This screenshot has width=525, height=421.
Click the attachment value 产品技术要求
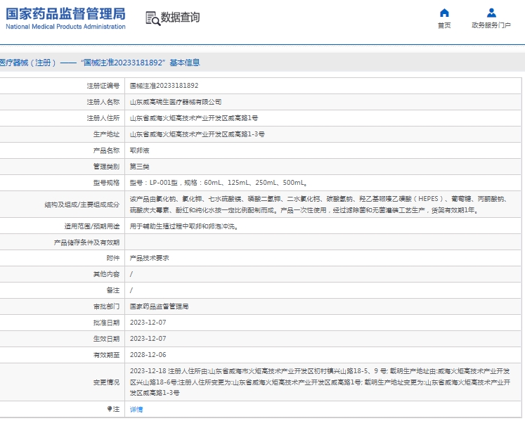click(149, 258)
